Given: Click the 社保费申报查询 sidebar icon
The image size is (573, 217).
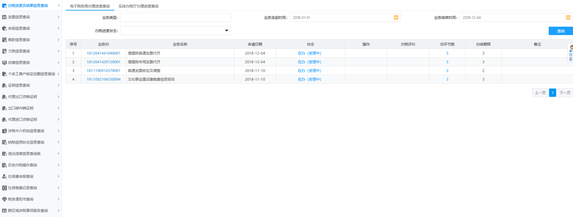Looking at the screenshot, I should pyautogui.click(x=4, y=177).
